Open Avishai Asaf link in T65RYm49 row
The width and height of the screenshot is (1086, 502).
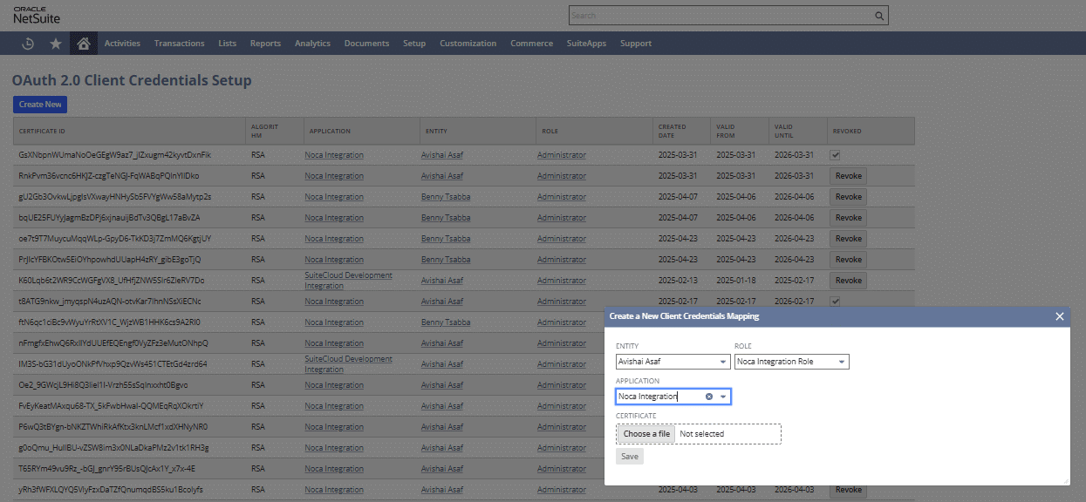click(x=442, y=469)
